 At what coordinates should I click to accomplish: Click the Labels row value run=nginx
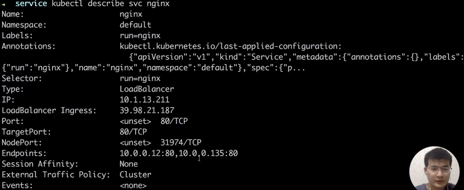click(x=140, y=36)
